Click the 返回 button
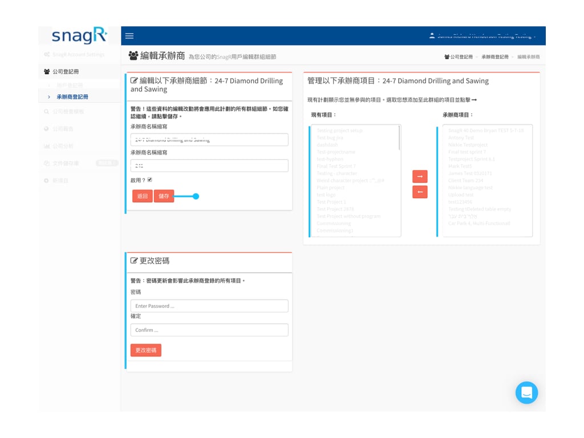Viewport: 584px width, 438px height. tap(142, 196)
